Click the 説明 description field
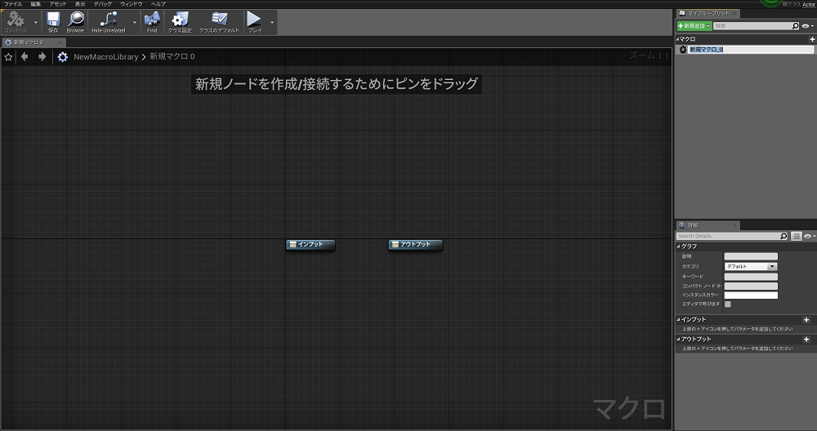The height and width of the screenshot is (431, 817). [x=751, y=256]
